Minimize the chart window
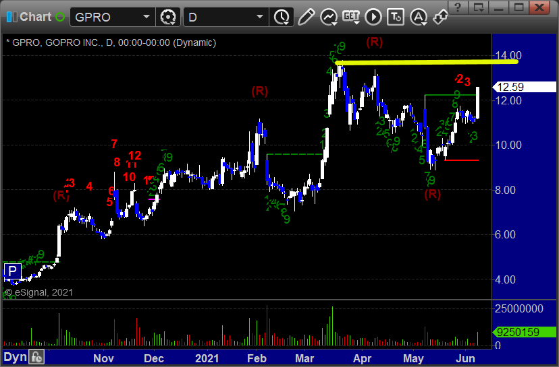The height and width of the screenshot is (367, 559). pos(498,7)
